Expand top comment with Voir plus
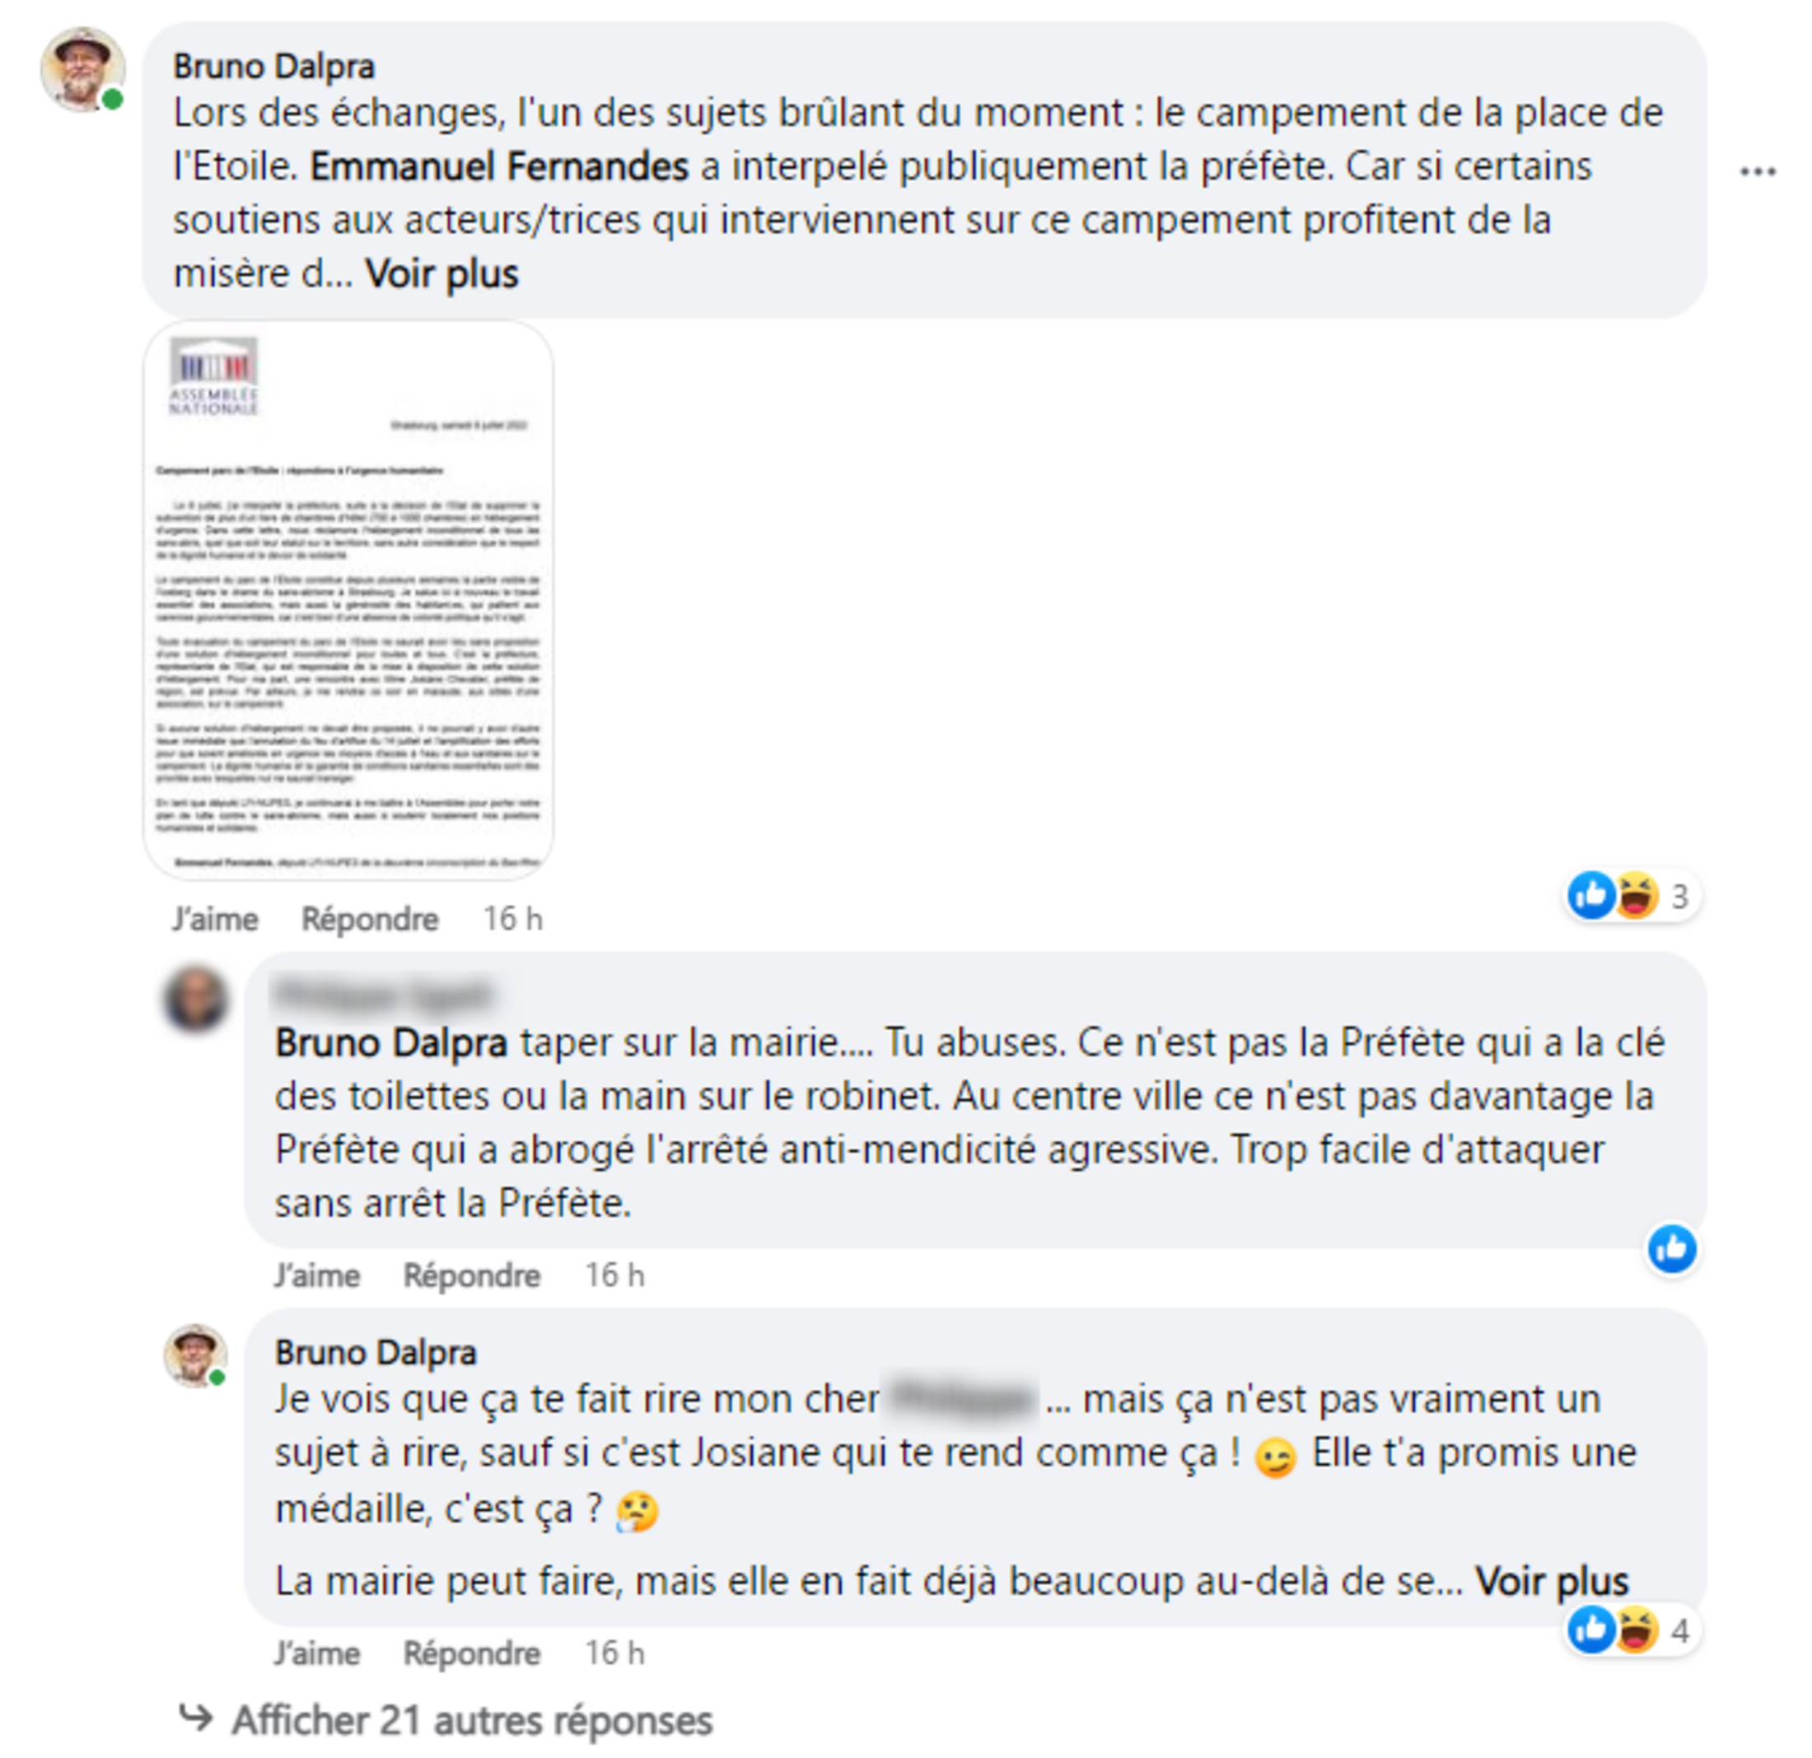 point(442,273)
